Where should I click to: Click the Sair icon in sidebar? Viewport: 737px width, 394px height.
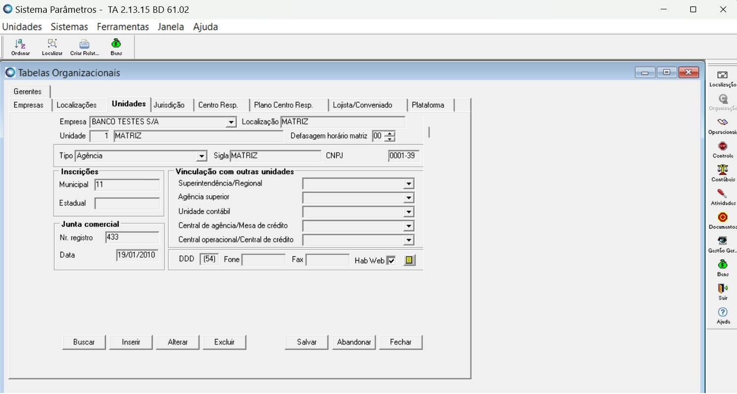(722, 292)
